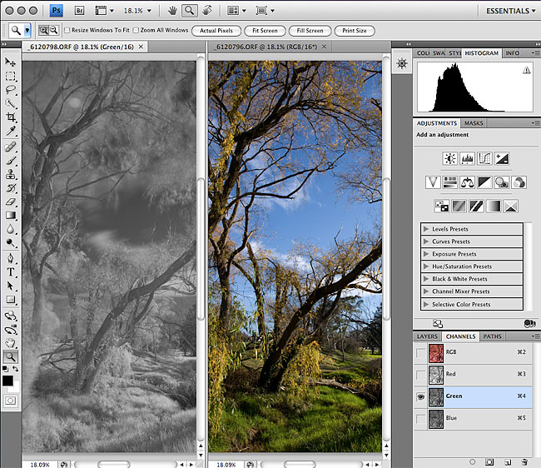541x468 pixels.
Task: Select the Lasso tool
Action: tap(11, 90)
